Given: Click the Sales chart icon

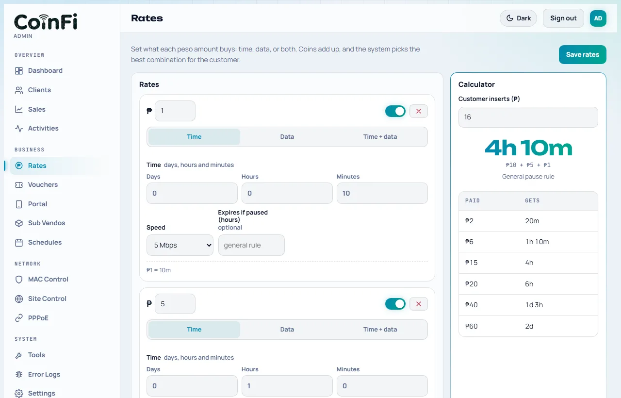Looking at the screenshot, I should tap(19, 110).
